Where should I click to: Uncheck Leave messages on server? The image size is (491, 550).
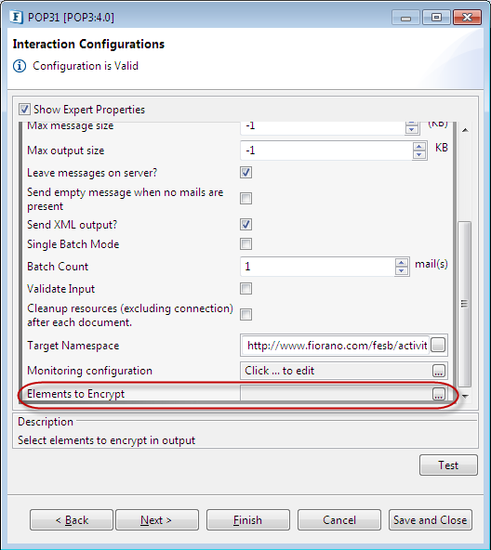[x=245, y=172]
